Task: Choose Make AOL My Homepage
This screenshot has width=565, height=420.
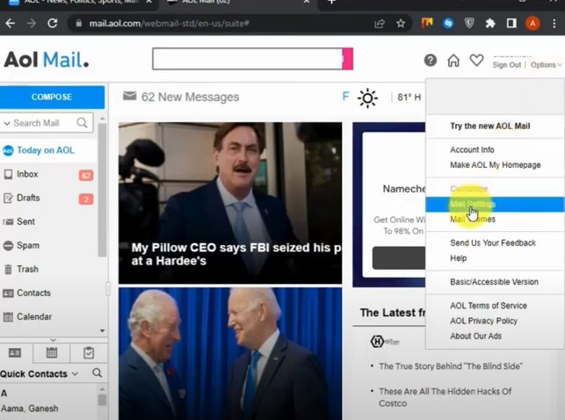Action: tap(496, 165)
